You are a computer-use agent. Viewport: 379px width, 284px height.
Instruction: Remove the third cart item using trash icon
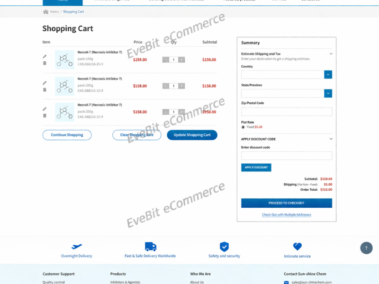pos(45,115)
